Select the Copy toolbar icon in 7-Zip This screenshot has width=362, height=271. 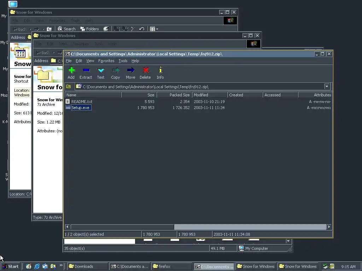click(116, 73)
